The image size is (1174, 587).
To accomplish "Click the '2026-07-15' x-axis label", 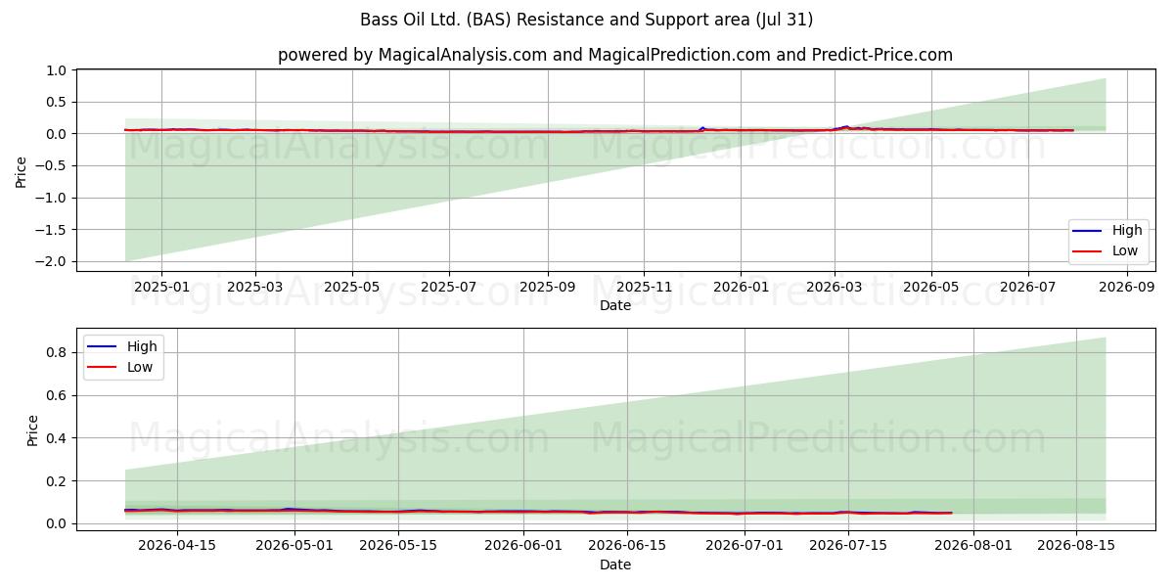I will point(847,546).
